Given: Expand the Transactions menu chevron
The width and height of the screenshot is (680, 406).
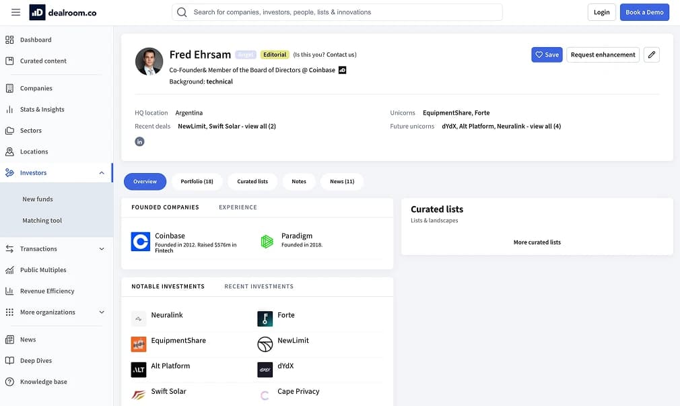Looking at the screenshot, I should (102, 249).
